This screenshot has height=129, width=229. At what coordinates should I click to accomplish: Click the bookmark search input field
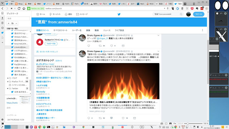18,18
